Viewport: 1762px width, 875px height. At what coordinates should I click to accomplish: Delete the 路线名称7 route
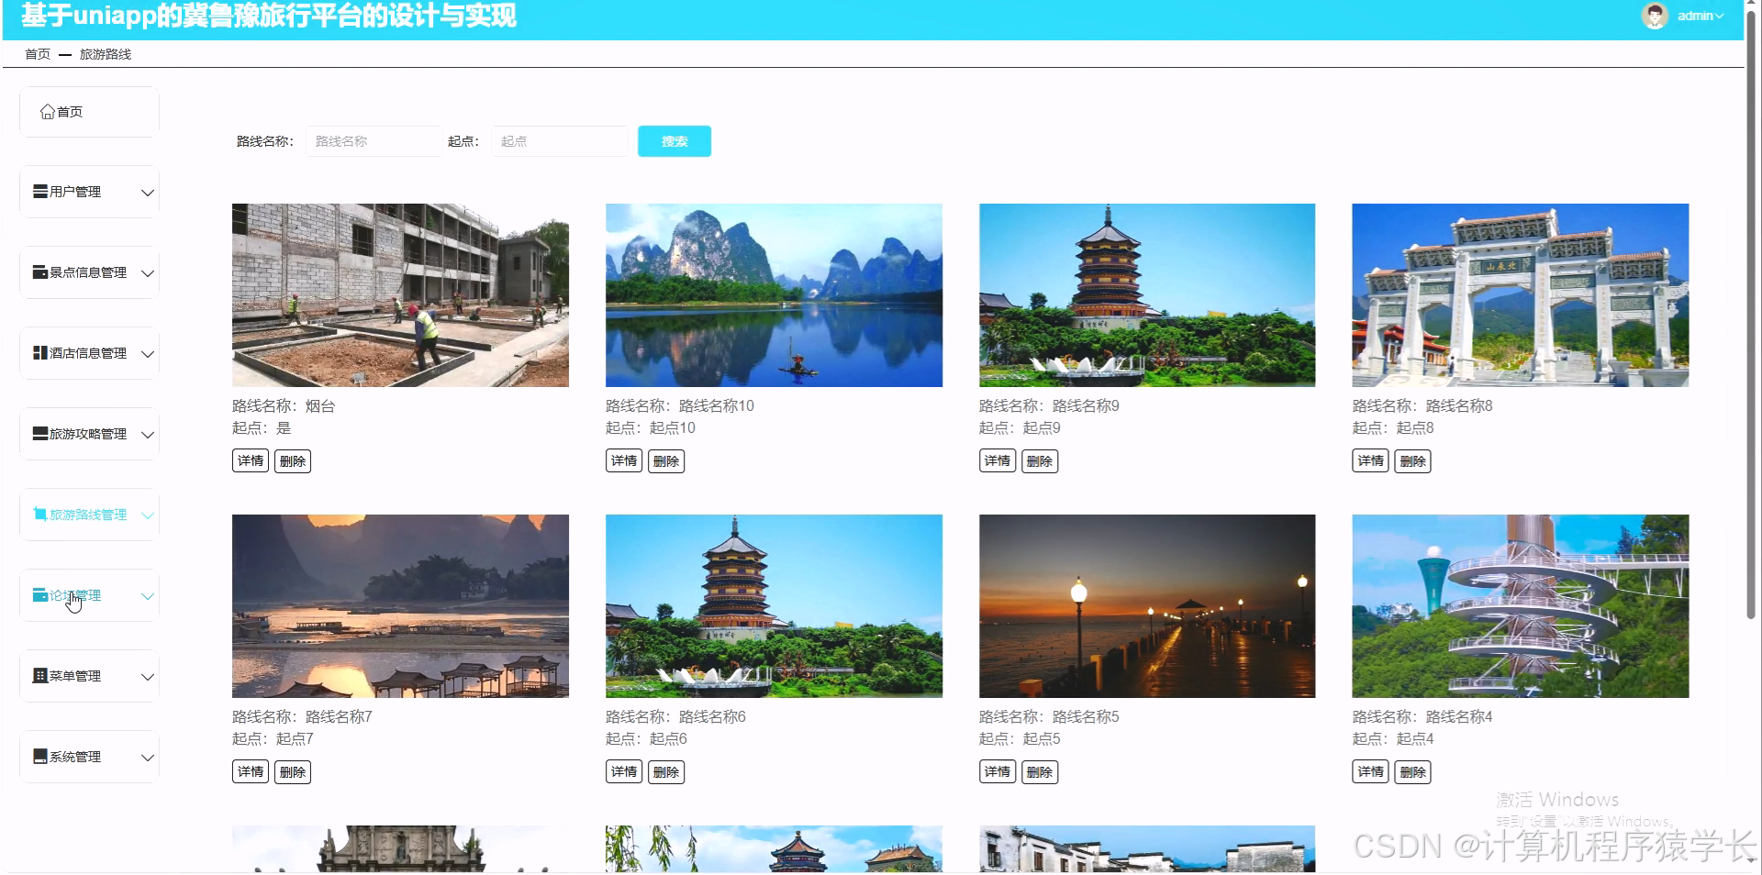point(293,772)
